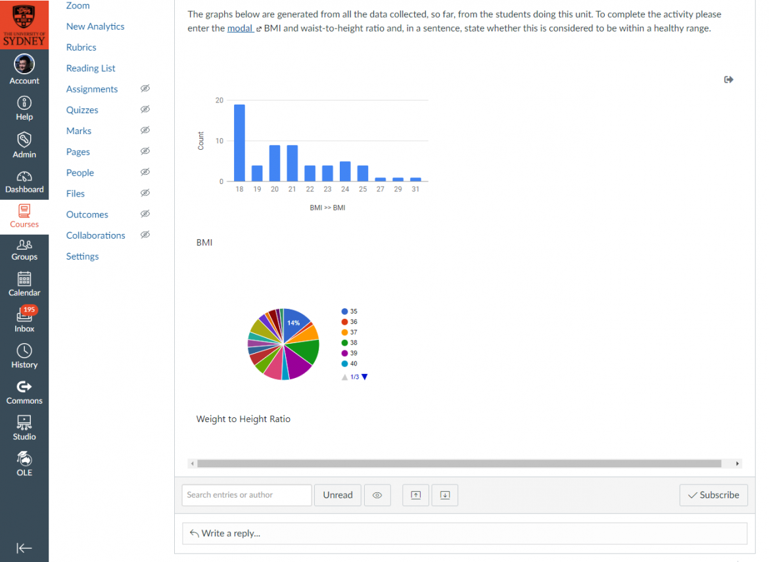Open the Dashboard from global navigation
Image resolution: width=769 pixels, height=562 pixels.
click(x=24, y=182)
